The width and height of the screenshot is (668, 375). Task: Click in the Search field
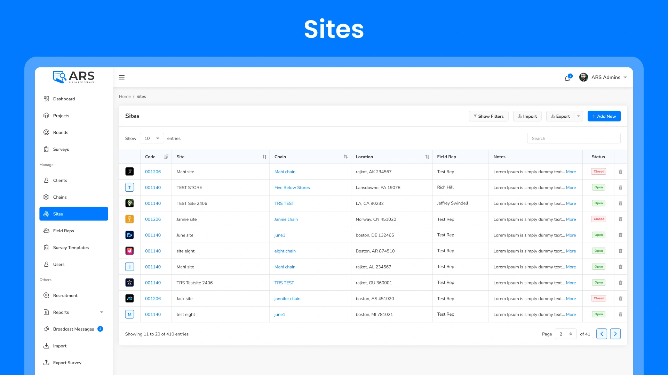point(574,138)
